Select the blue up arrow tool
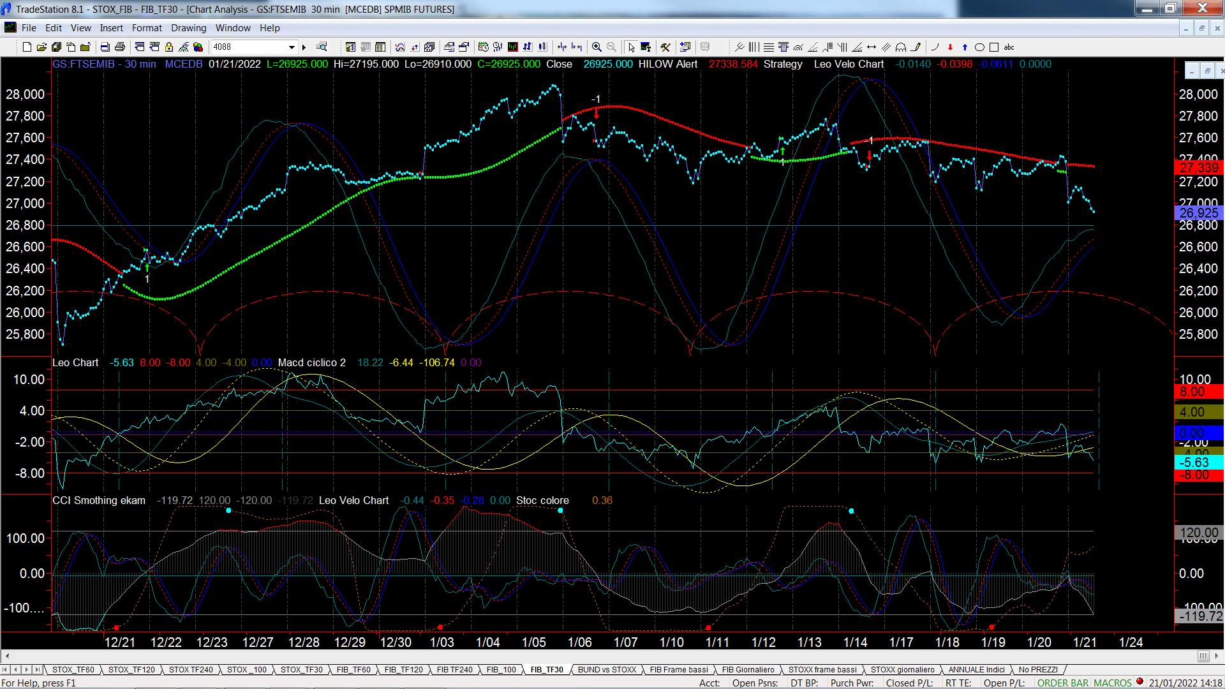The height and width of the screenshot is (689, 1225). [965, 47]
